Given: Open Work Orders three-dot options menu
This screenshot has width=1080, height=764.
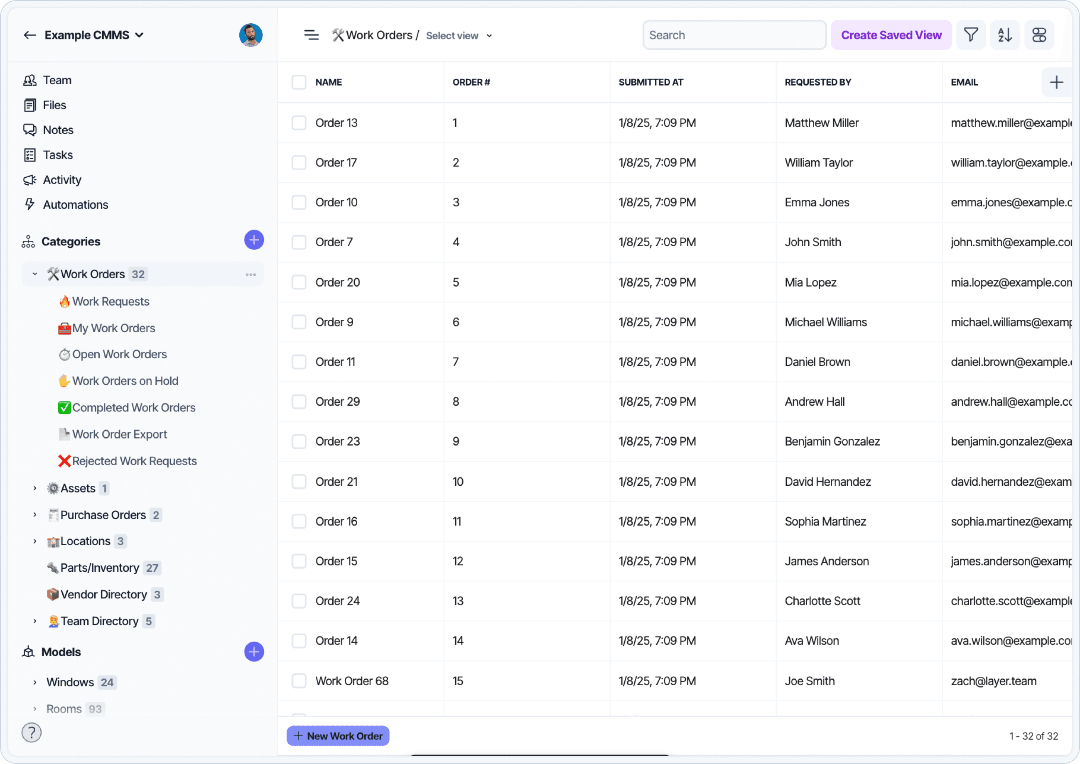Looking at the screenshot, I should [x=251, y=274].
